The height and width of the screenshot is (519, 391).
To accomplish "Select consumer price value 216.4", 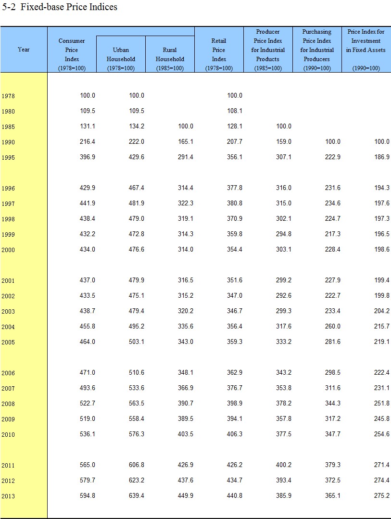I will 88,141.
